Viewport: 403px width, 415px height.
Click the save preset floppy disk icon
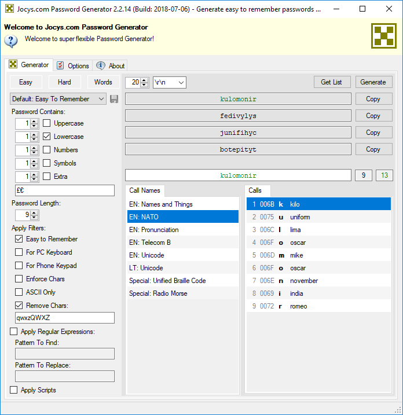114,99
